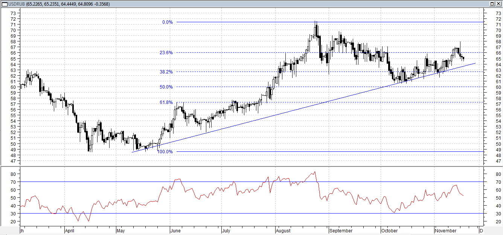Select the September label on time axis
The image size is (503, 235).
point(340,230)
